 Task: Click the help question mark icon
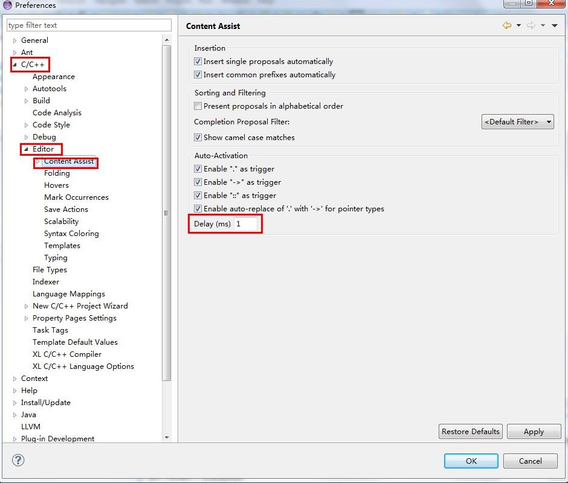[18, 460]
